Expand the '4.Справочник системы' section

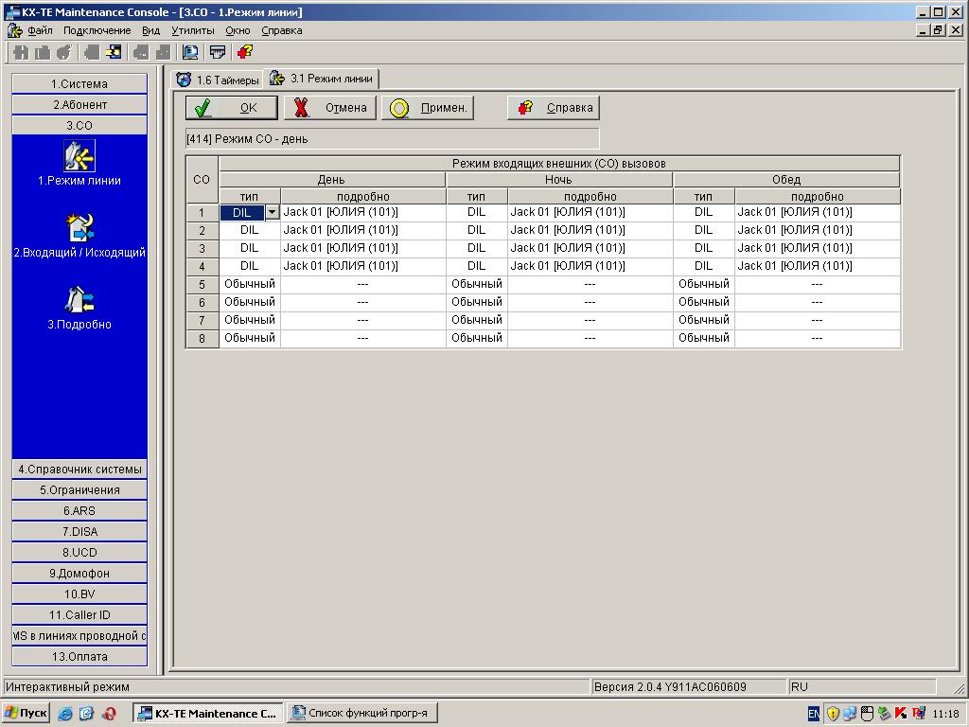click(79, 470)
